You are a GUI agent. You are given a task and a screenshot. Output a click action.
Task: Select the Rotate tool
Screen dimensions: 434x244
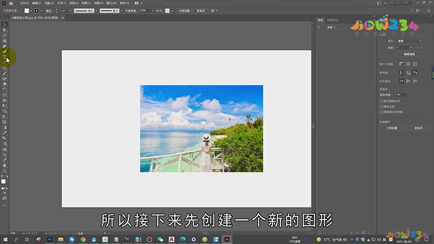(4, 89)
